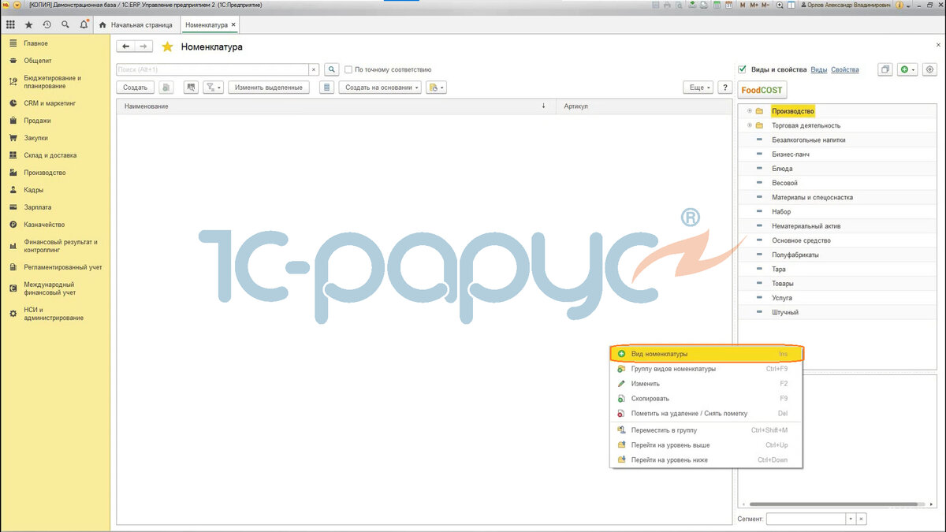
Task: Open the Сегмент dropdown arrow
Action: pyautogui.click(x=850, y=519)
